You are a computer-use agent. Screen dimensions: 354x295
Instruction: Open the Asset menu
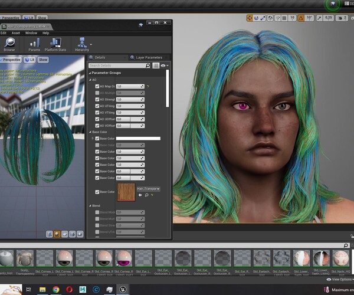pos(16,33)
